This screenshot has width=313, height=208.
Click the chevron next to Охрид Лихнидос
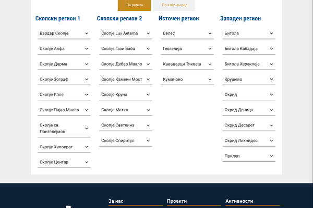pyautogui.click(x=271, y=140)
